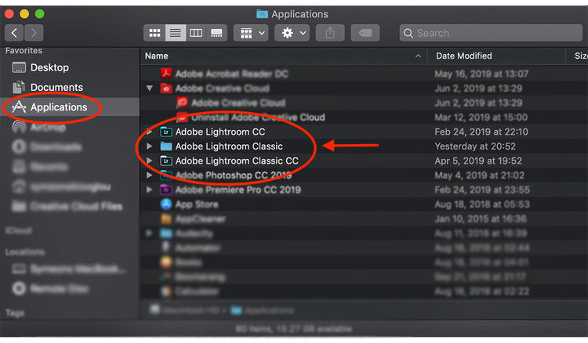Collapse the Adobe Creative Cloud folder
Screen dimensions: 588x343
tap(149, 88)
